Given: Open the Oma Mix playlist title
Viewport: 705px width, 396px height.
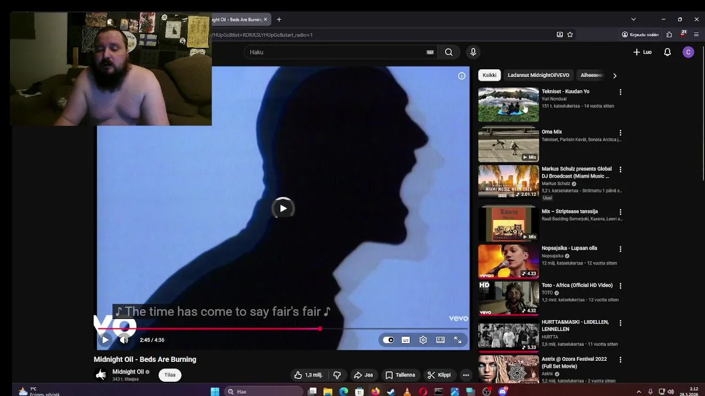Looking at the screenshot, I should (552, 132).
